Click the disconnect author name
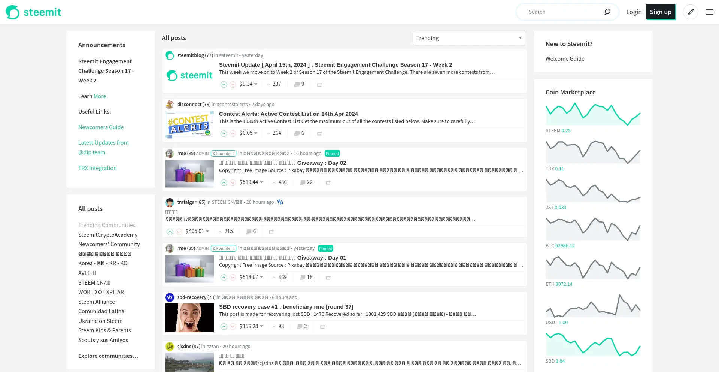 click(x=189, y=105)
